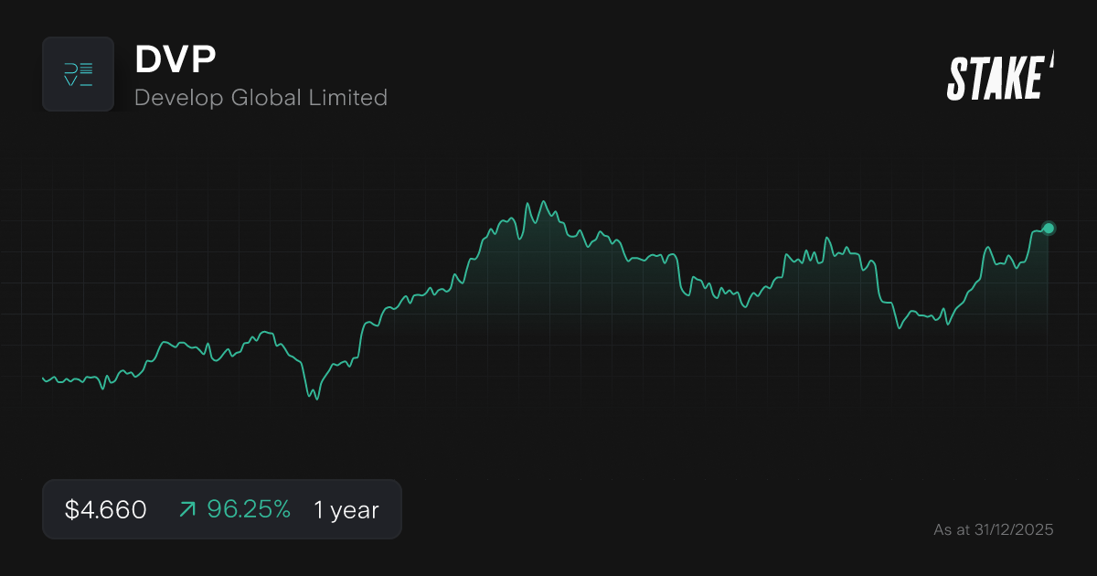This screenshot has width=1097, height=576.
Task: Click the green upward trend arrow
Action: click(x=186, y=509)
